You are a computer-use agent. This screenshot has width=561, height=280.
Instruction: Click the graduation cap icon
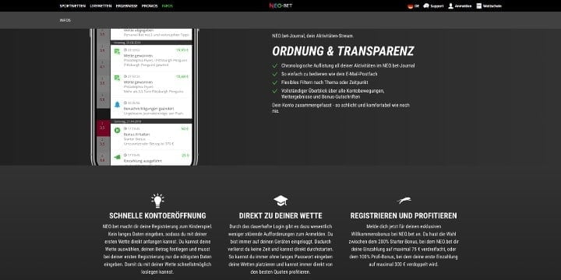[x=280, y=201]
